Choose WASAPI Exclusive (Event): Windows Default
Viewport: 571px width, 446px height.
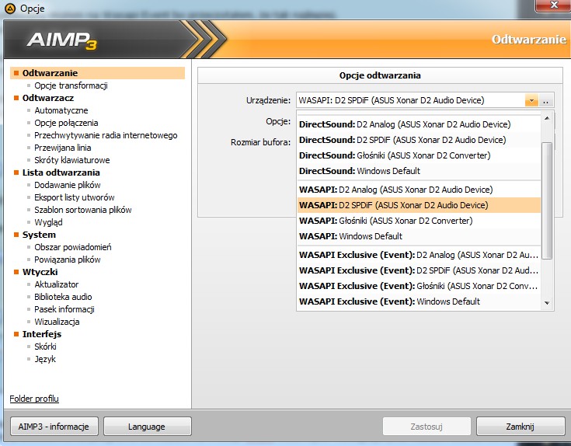[x=419, y=301]
